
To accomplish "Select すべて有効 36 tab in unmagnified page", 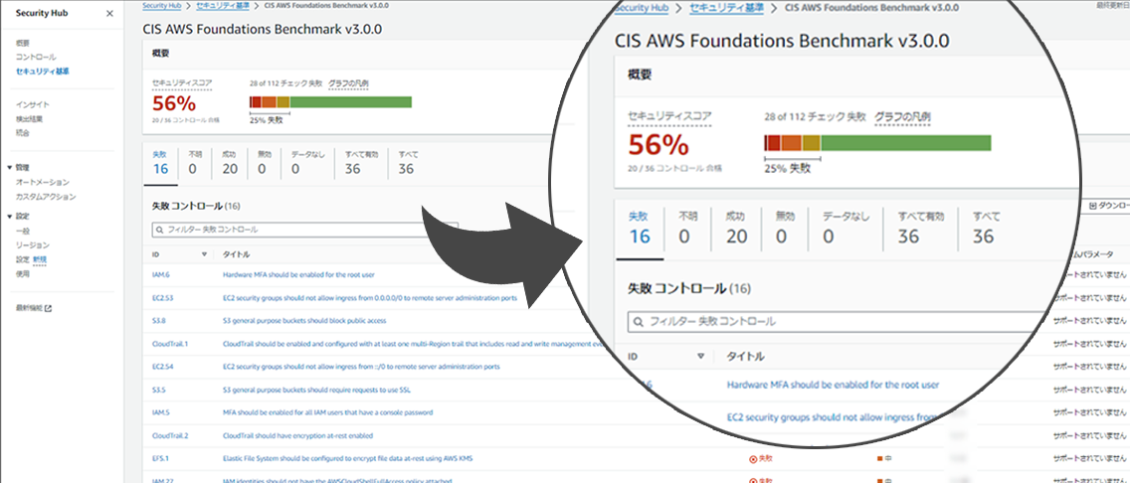I will [x=360, y=163].
